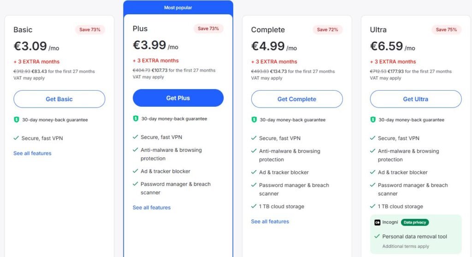Click the Get Ultra button
Image resolution: width=472 pixels, height=257 pixels.
tap(416, 99)
